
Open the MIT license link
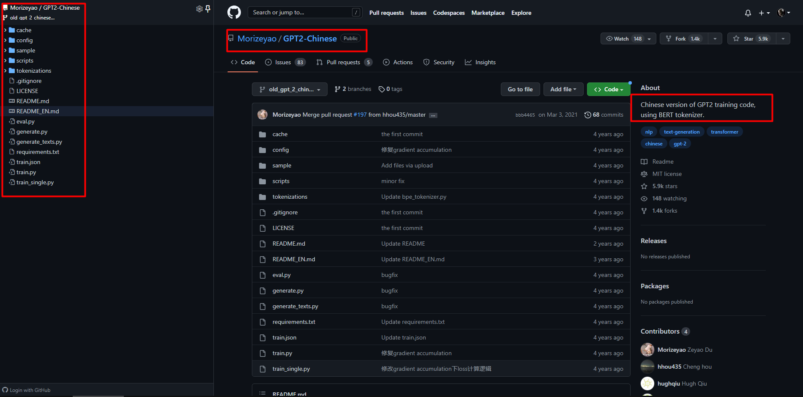[x=661, y=174]
